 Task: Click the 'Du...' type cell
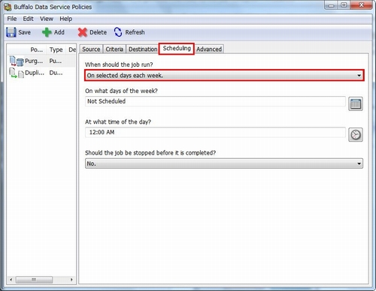[56, 73]
